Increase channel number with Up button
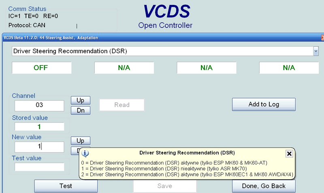This screenshot has width=324, height=193. (81, 100)
